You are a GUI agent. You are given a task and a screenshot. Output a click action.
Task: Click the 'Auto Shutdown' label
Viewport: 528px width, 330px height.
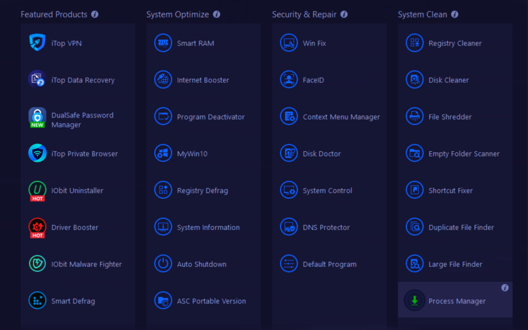pyautogui.click(x=202, y=264)
